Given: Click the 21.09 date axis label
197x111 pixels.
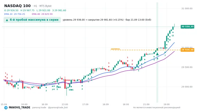Looking at the screenshot, I should (x=146, y=104).
